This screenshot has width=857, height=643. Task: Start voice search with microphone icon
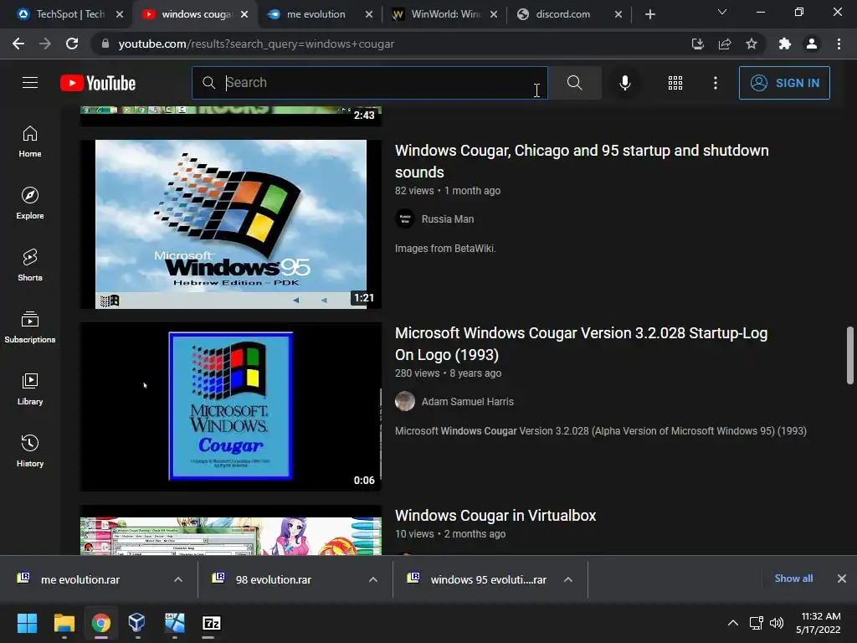(624, 83)
